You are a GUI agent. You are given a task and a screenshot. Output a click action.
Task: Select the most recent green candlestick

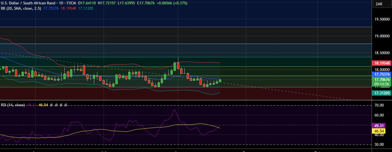click(220, 80)
